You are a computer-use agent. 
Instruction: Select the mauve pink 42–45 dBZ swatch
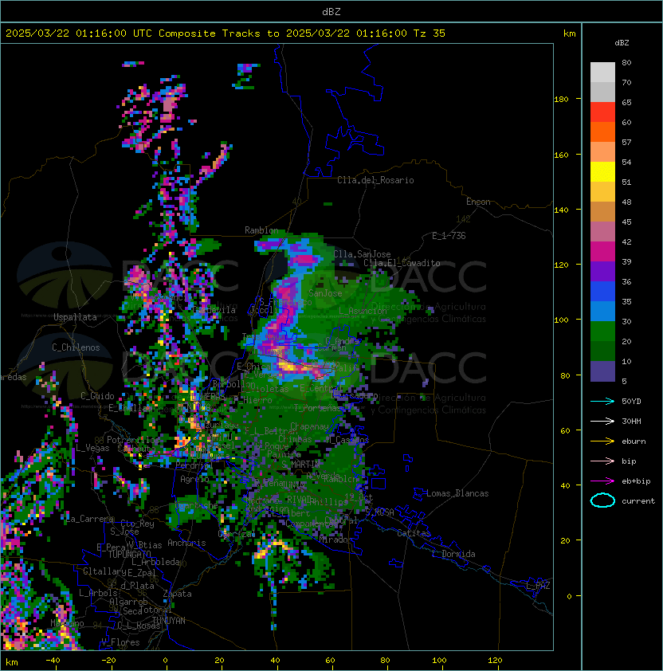point(602,232)
